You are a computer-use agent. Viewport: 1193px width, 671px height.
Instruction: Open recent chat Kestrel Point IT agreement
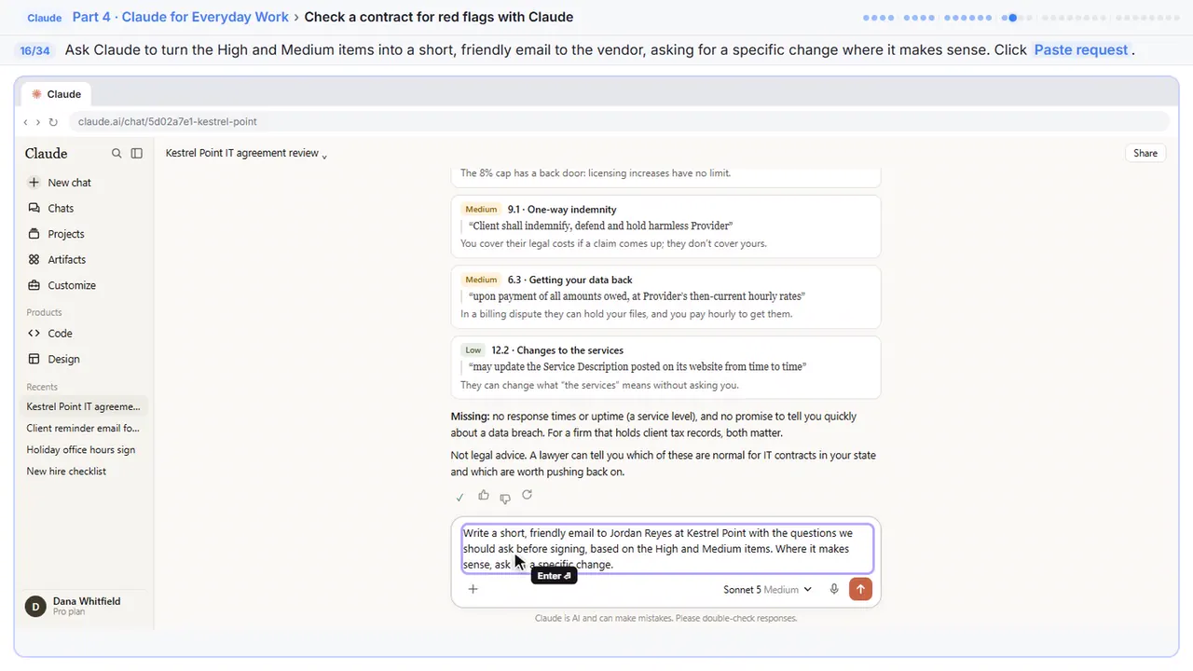[x=84, y=406]
